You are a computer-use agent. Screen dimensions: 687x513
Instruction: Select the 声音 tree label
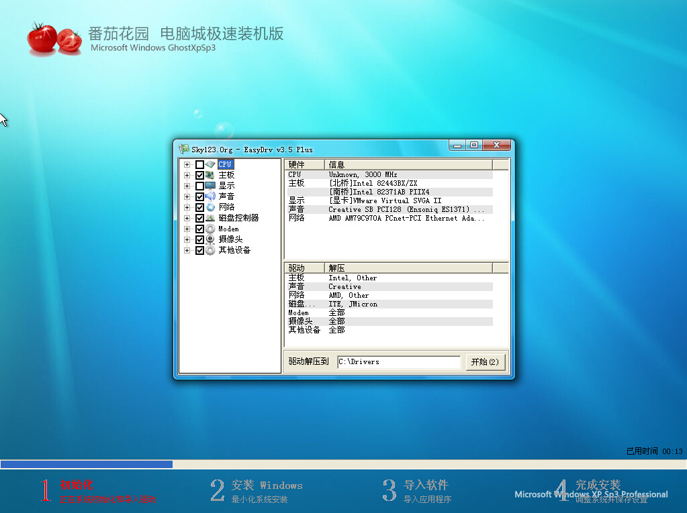click(226, 196)
